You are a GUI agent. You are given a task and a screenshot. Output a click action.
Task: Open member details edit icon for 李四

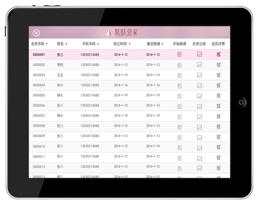pyautogui.click(x=218, y=65)
